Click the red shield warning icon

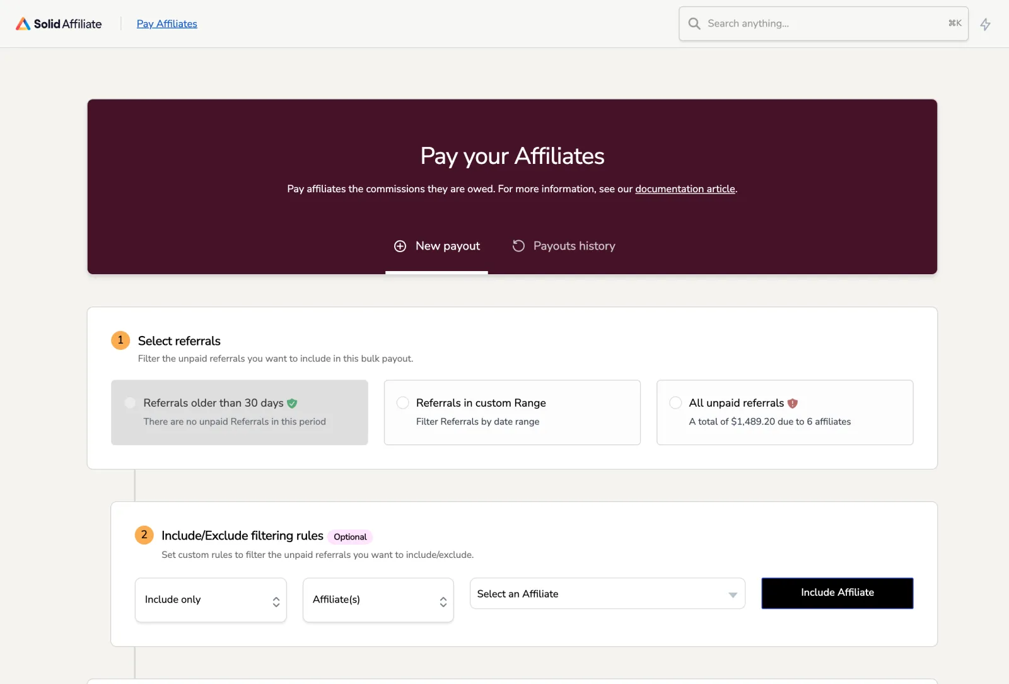pyautogui.click(x=793, y=403)
